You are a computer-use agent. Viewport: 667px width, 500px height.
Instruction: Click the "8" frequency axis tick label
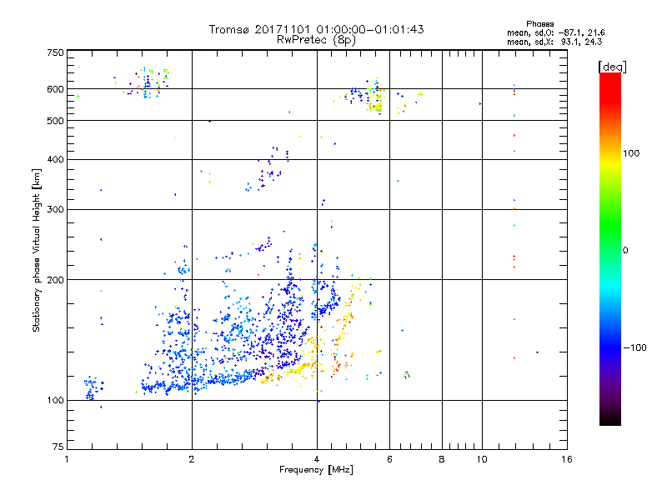click(x=442, y=459)
